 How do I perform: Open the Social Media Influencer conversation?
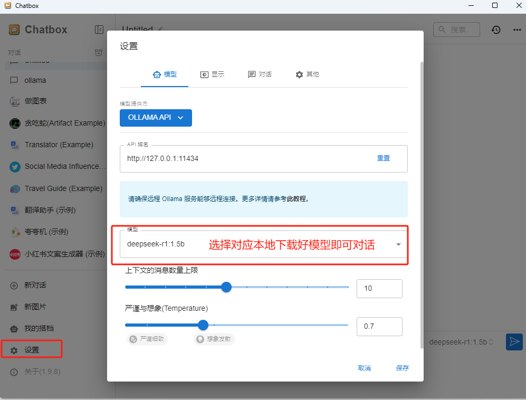point(56,167)
